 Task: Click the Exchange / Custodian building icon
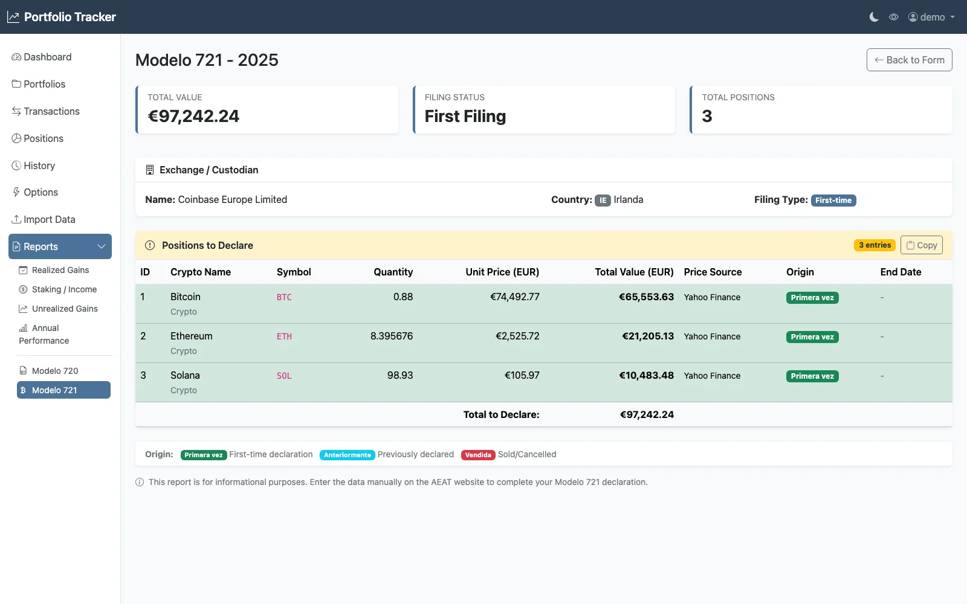150,170
